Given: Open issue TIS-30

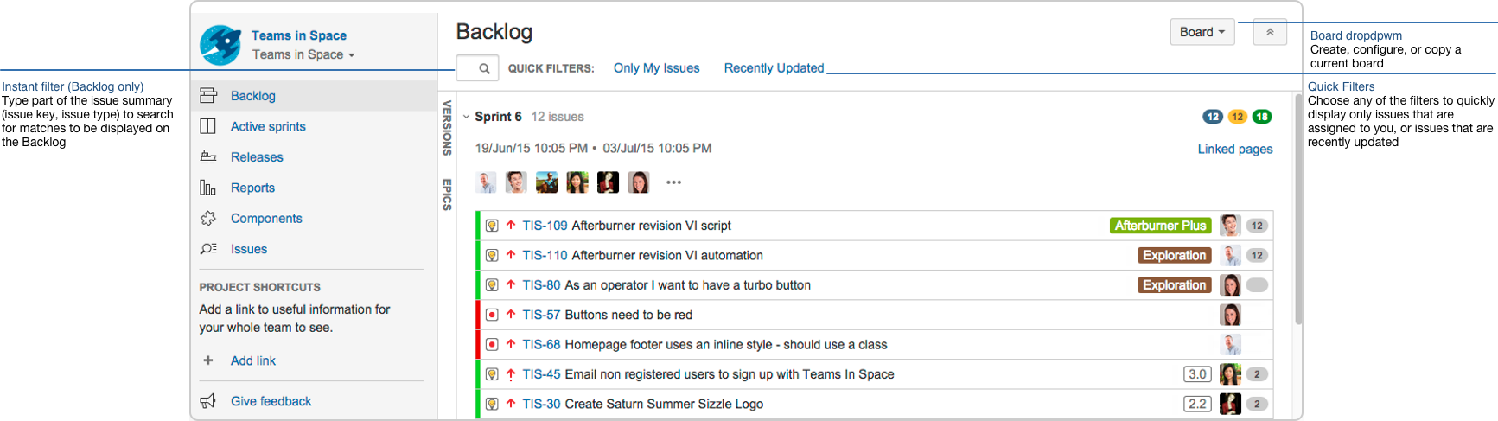Looking at the screenshot, I should pos(542,404).
